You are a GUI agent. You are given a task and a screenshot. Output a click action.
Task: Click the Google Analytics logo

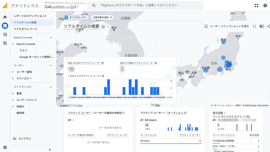5,6
